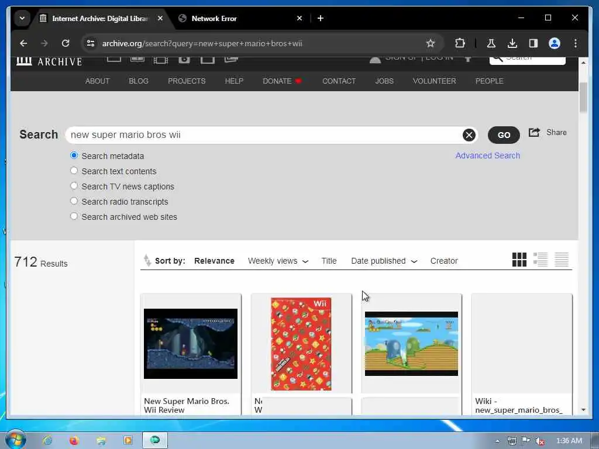
Task: Select Search TV news captions option
Action: click(x=74, y=186)
